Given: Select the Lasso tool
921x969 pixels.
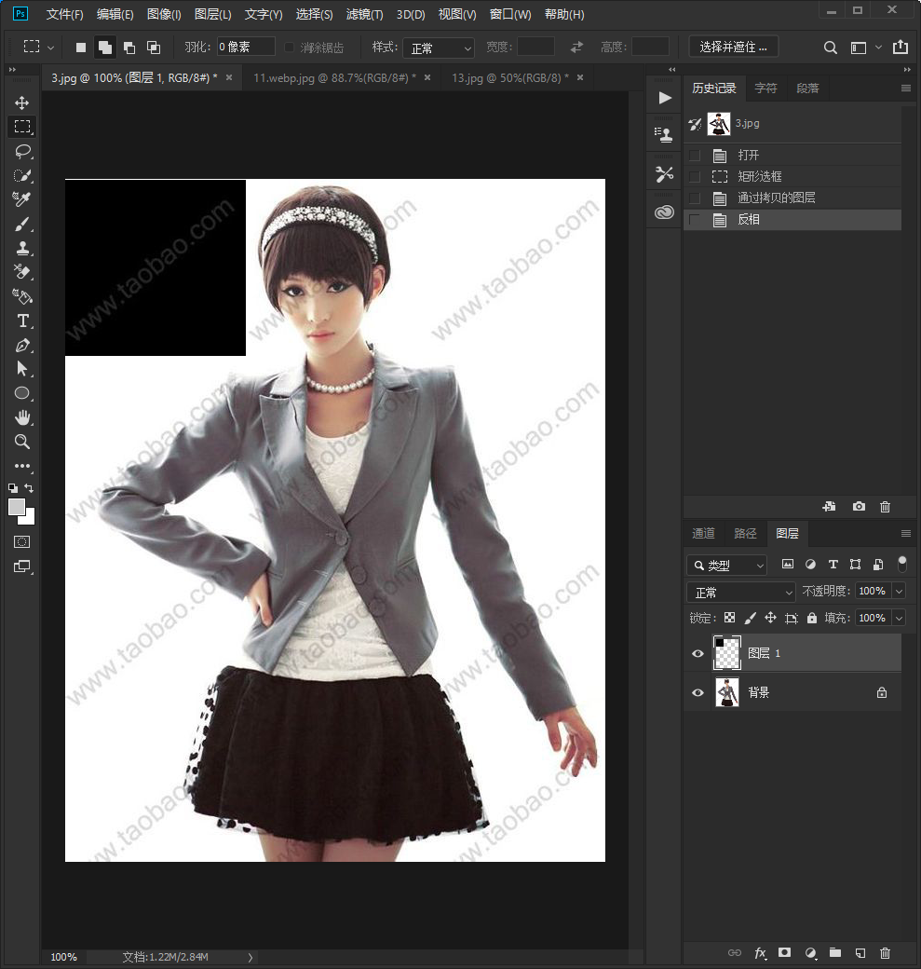Looking at the screenshot, I should click(x=23, y=151).
